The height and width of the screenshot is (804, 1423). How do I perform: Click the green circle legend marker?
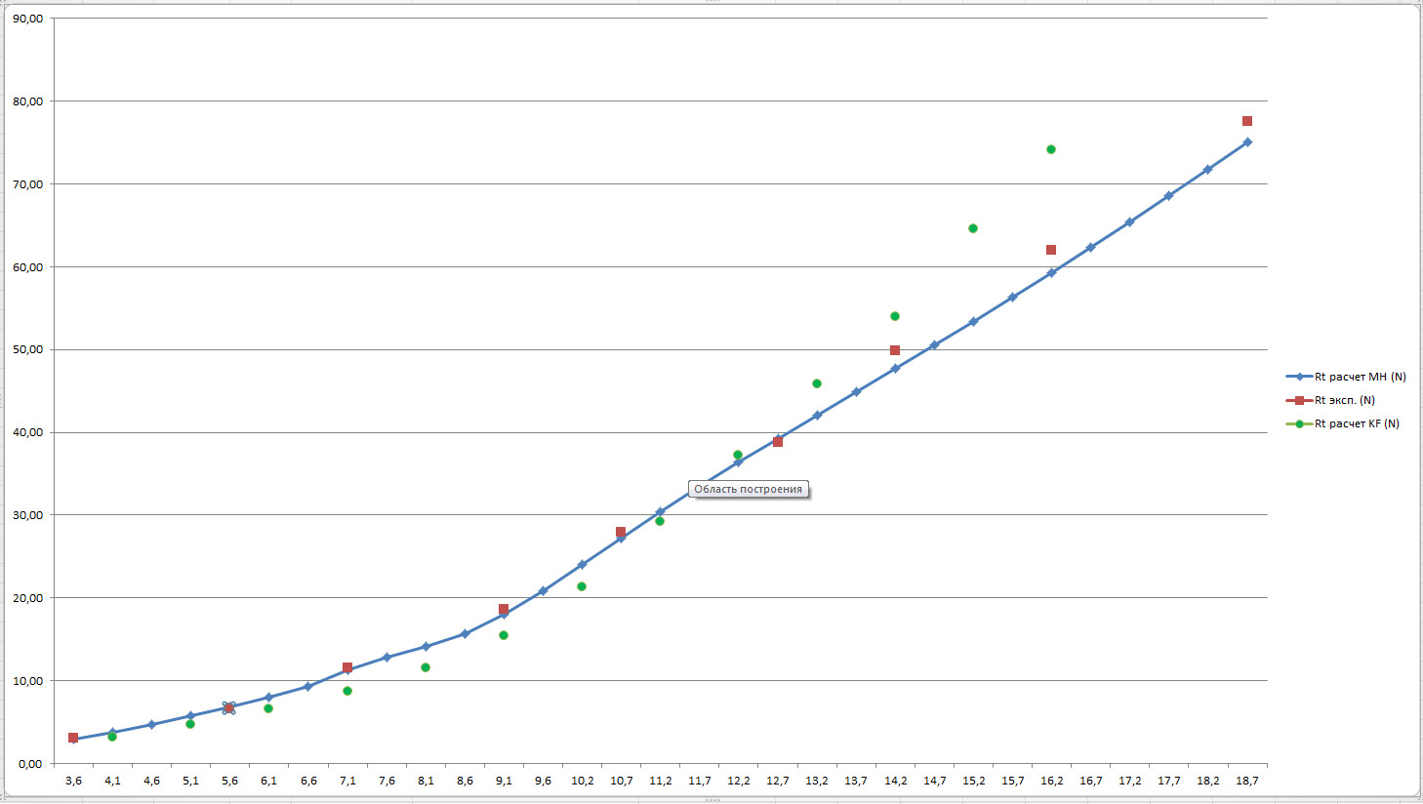point(1299,423)
